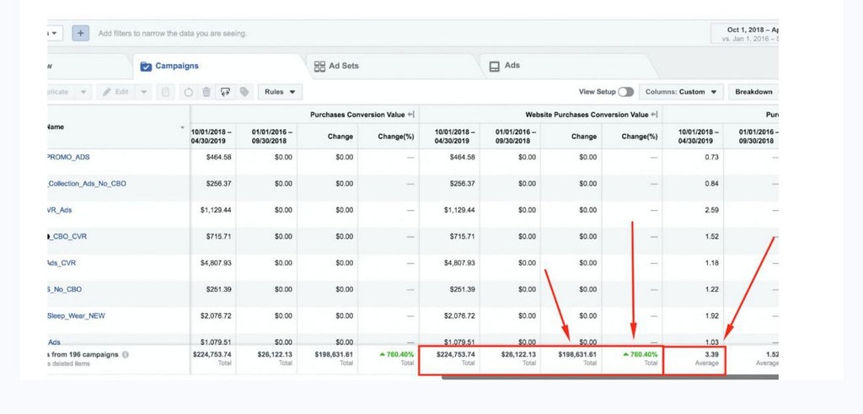Click the revert circular arrow icon
Viewport: 863px width, 414px height.
[188, 92]
